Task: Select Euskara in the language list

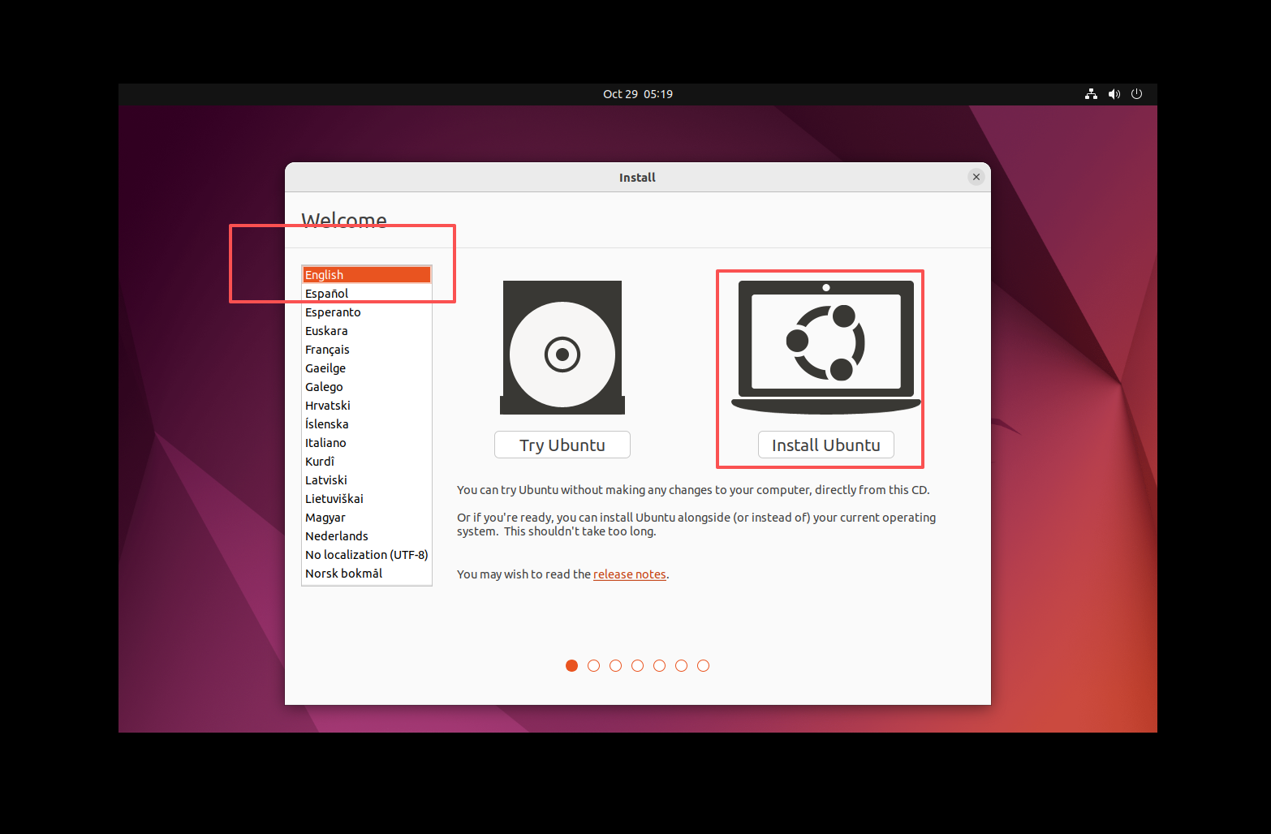Action: [367, 331]
